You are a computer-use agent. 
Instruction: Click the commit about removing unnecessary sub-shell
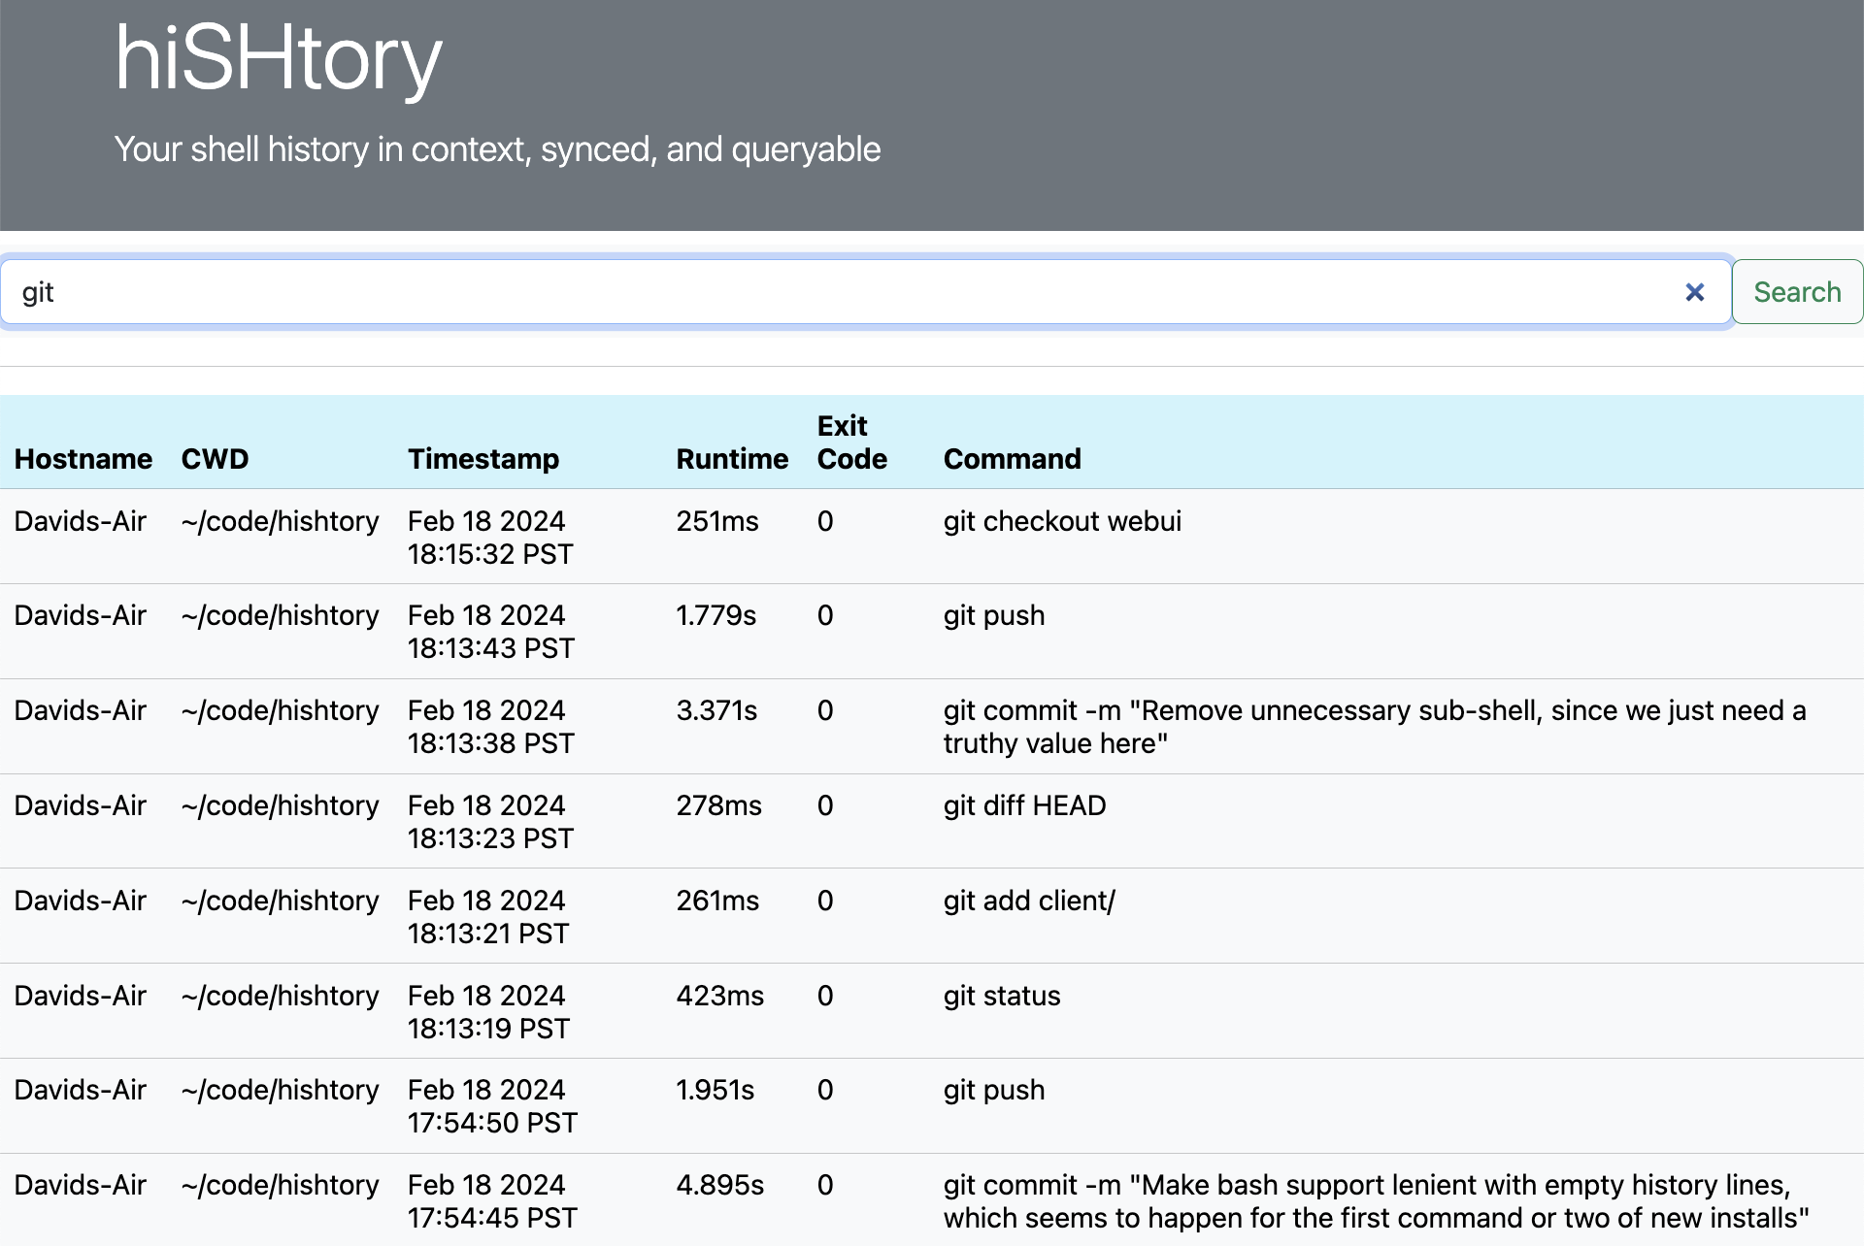(x=1262, y=726)
